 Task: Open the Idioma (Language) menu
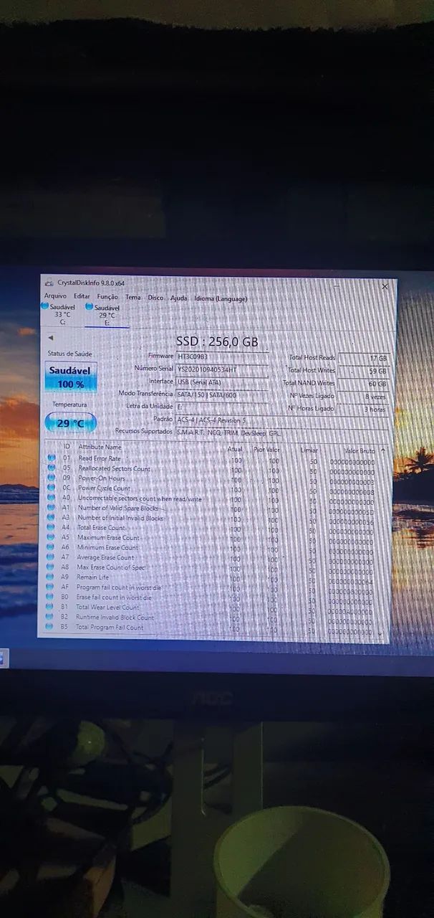coord(221,298)
